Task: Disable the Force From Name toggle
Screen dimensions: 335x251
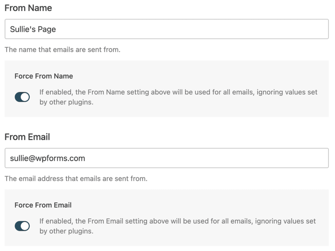Action: [x=22, y=97]
